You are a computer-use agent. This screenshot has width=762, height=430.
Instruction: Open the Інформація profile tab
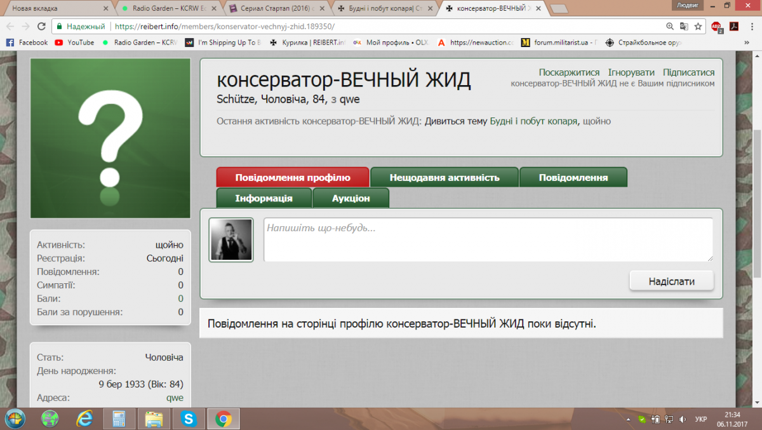pyautogui.click(x=264, y=198)
